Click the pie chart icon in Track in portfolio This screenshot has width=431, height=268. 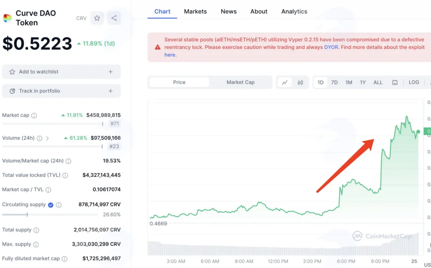12,91
